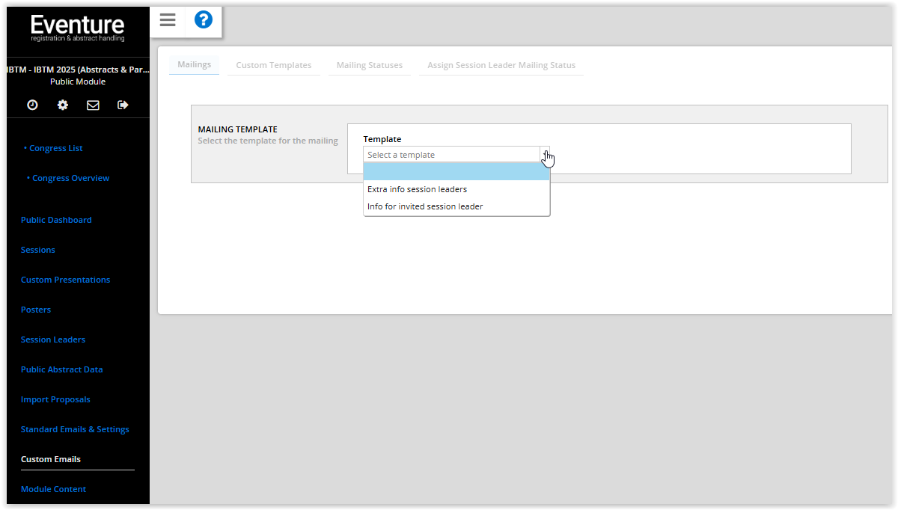Select "Extra info session leaders" option
This screenshot has height=510, width=898.
(x=417, y=189)
